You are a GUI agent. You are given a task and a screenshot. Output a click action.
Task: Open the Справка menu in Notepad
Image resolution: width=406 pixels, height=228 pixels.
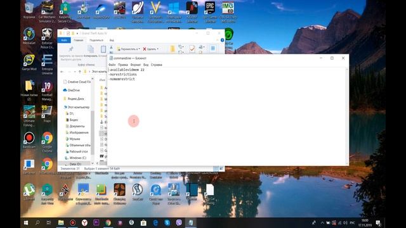(157, 65)
